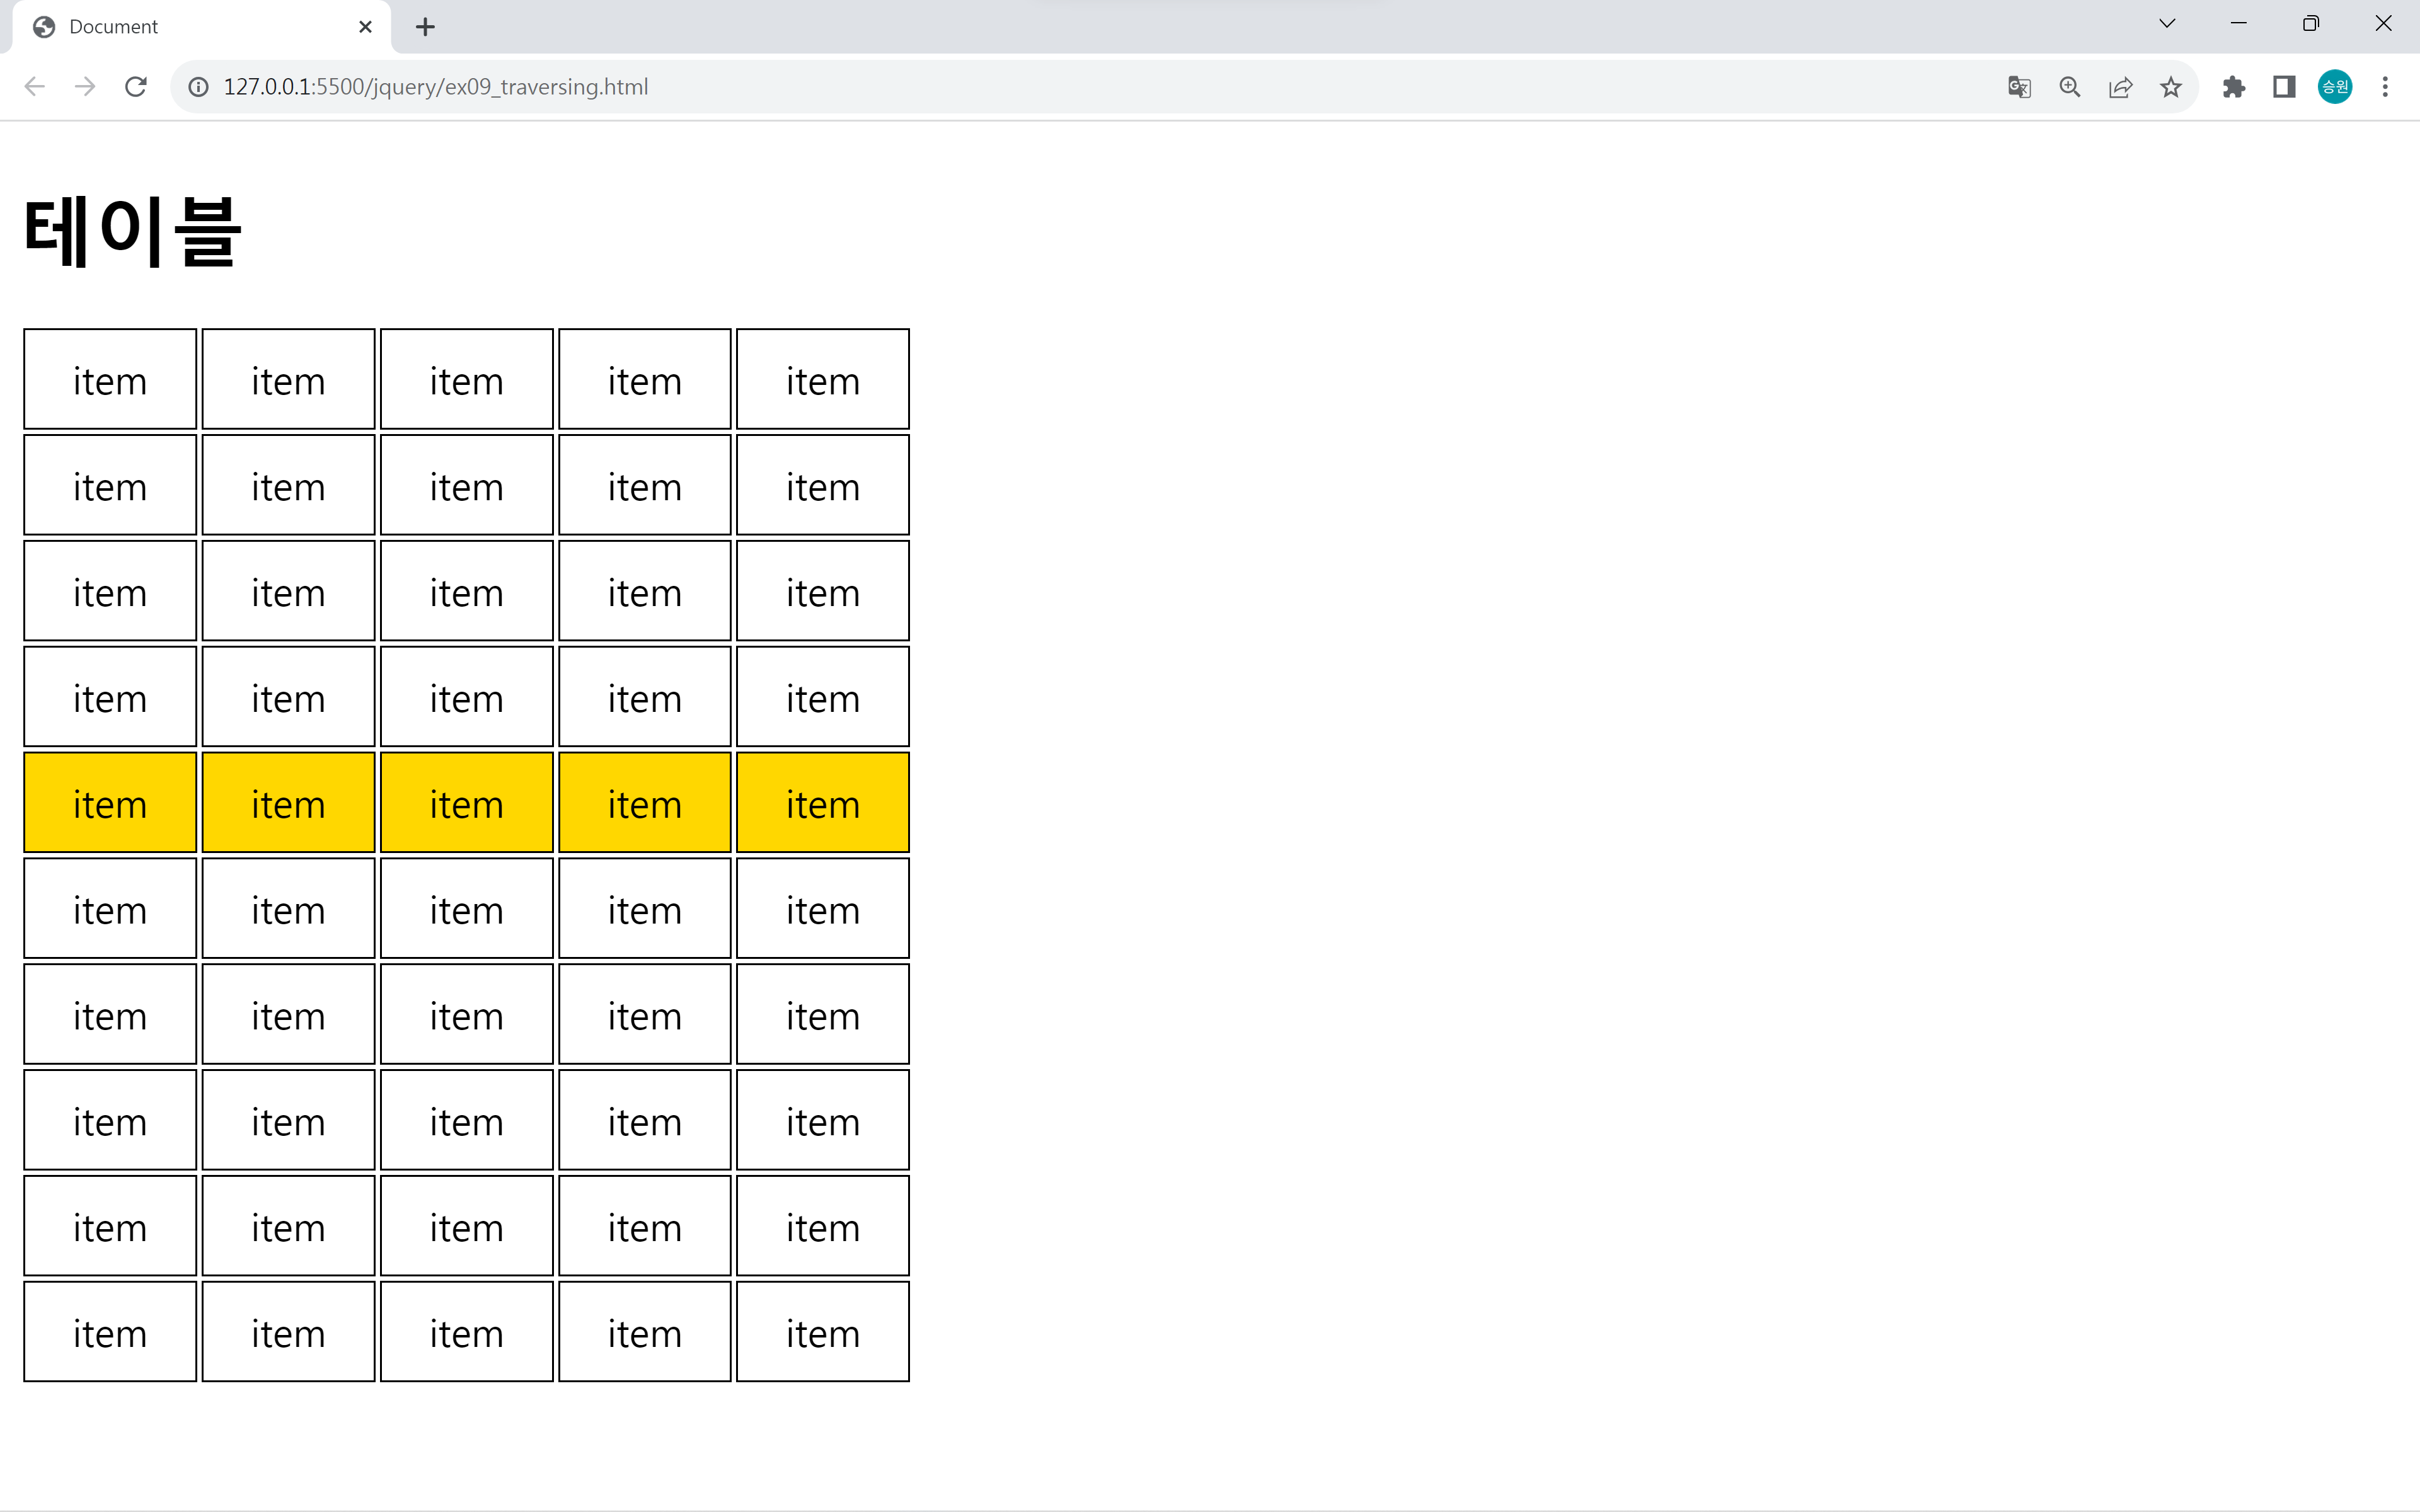Open Chrome three-dot menu
The height and width of the screenshot is (1512, 2420).
point(2385,87)
